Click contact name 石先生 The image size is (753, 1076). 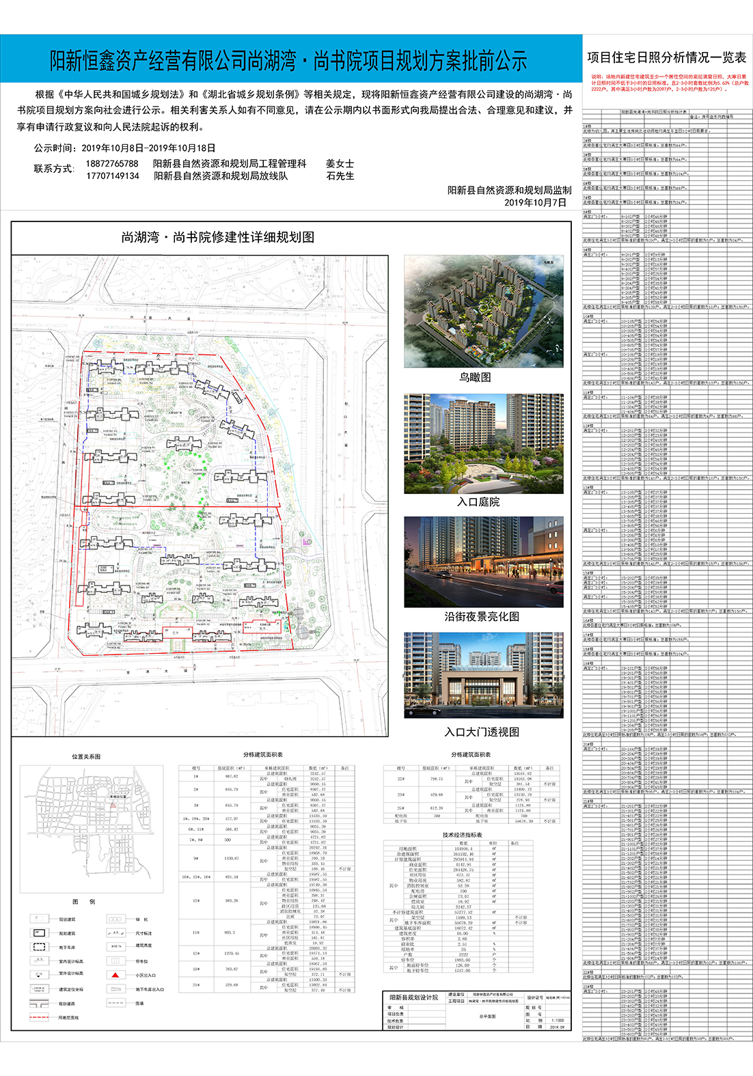coord(340,176)
